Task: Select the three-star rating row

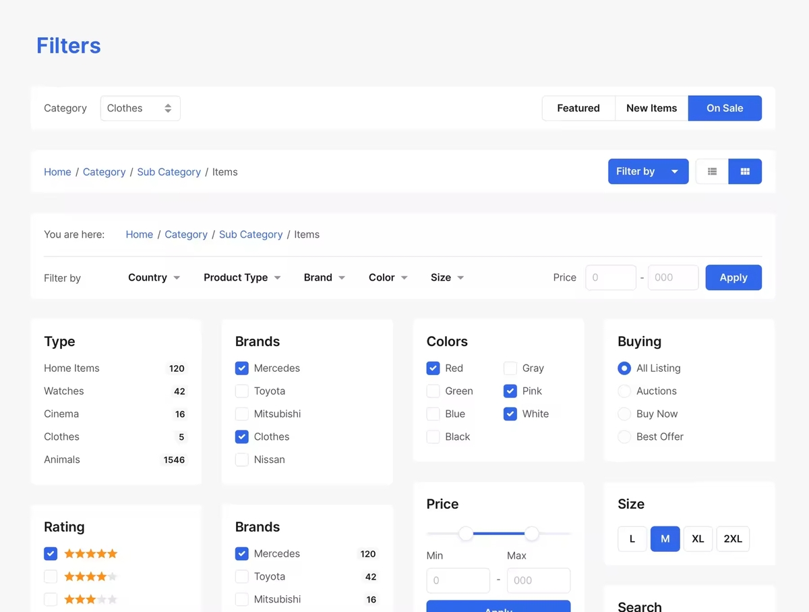Action: (51, 599)
